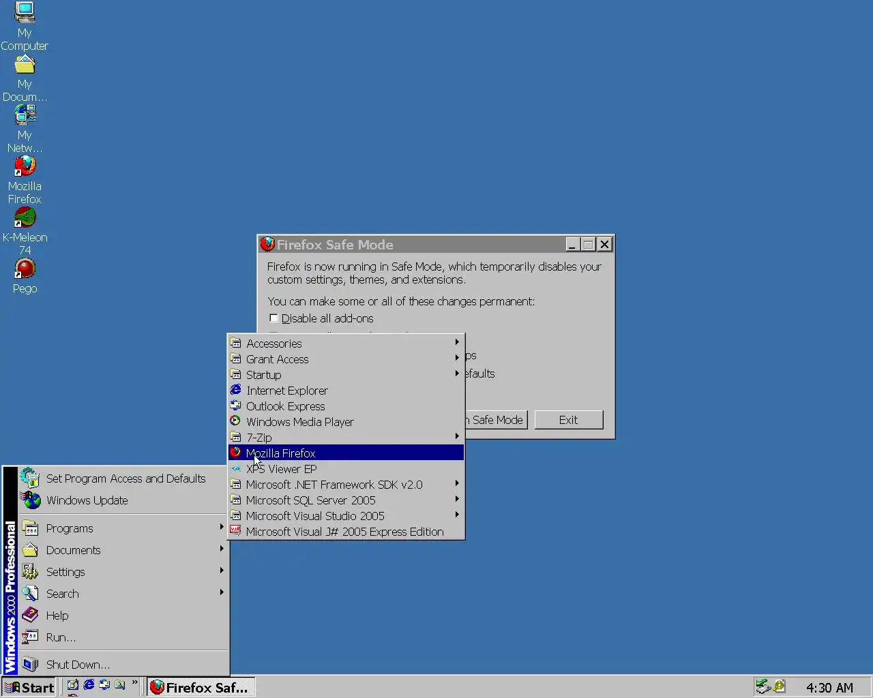
Task: Select the My Documents desktop icon
Action: pos(25,78)
